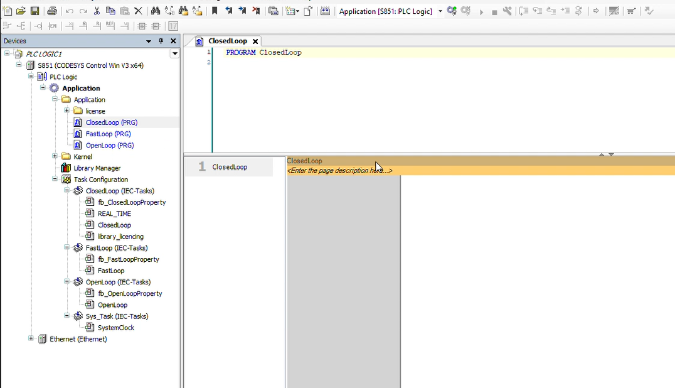Select library_licencing task call
Image resolution: width=675 pixels, height=388 pixels.
[120, 237]
